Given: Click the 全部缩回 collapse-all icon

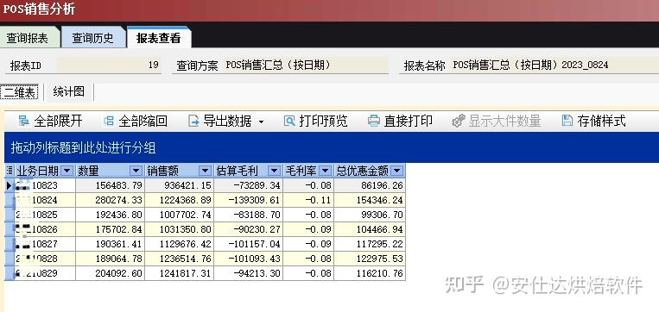Looking at the screenshot, I should click(x=109, y=122).
